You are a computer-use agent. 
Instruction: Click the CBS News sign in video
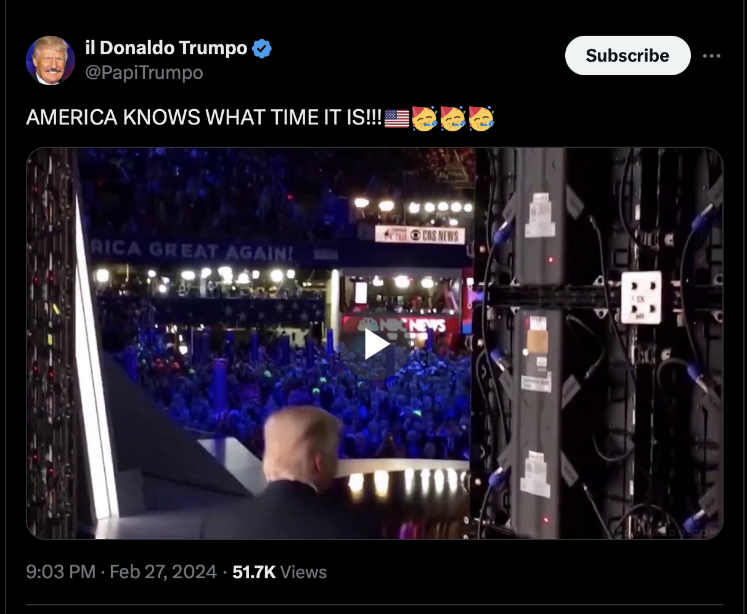420,235
